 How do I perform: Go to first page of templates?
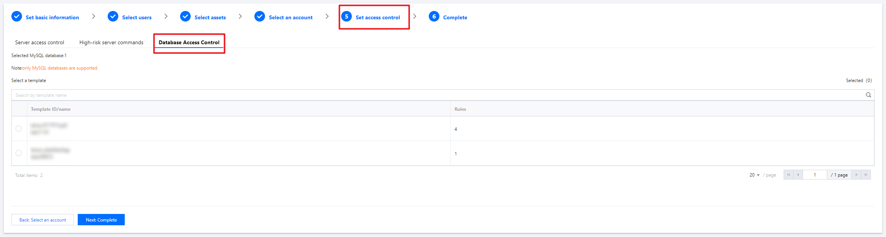pos(789,175)
